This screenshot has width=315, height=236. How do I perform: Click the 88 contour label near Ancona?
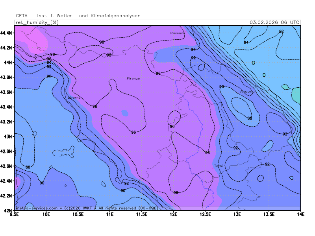(249, 118)
